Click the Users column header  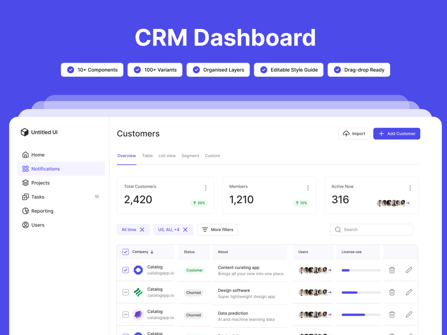point(303,252)
